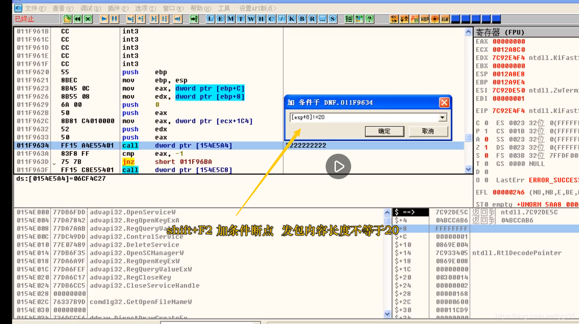
Task: Click the HBP hardware breakpoint plugin icon
Action: coord(425,19)
